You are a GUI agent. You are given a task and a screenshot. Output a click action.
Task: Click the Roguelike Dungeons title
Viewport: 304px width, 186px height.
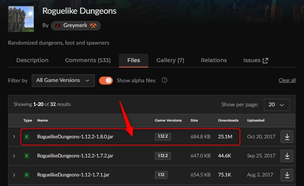[x=79, y=11]
